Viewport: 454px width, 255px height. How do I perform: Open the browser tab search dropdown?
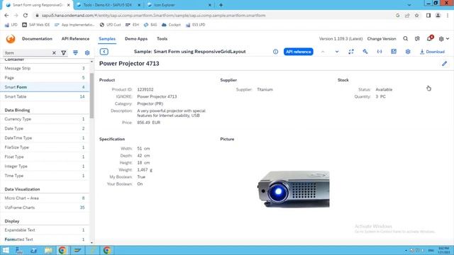tap(409, 5)
